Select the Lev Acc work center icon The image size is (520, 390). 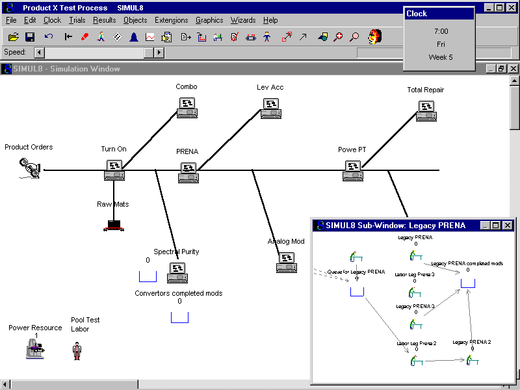pyautogui.click(x=271, y=109)
